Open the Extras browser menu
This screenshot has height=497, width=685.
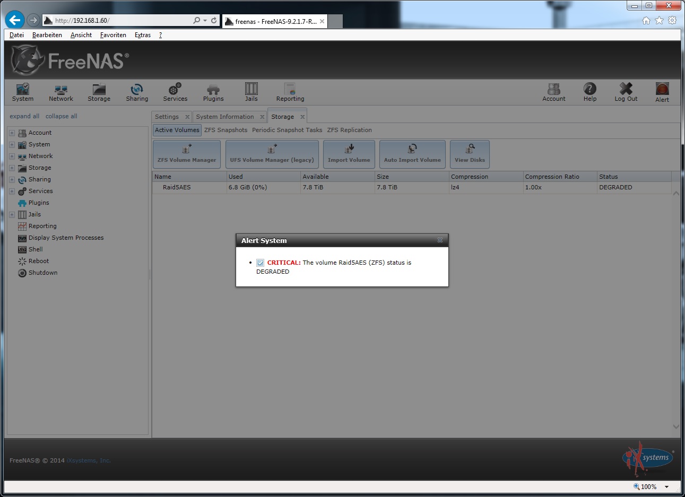(x=143, y=35)
